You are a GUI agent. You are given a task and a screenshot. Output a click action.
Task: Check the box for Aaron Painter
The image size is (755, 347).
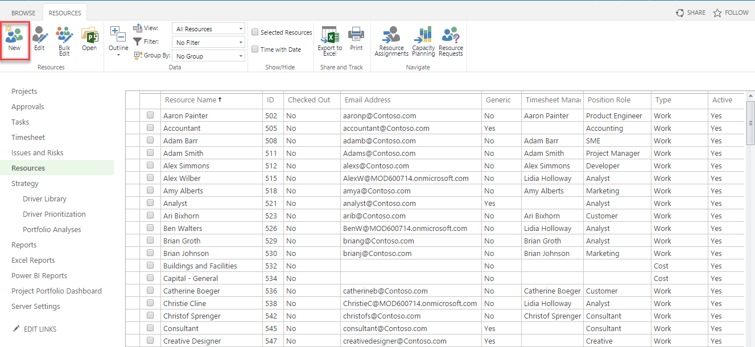pyautogui.click(x=150, y=115)
